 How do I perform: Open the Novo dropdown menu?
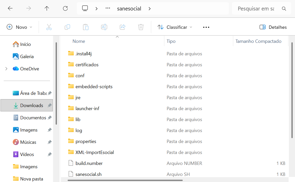pyautogui.click(x=19, y=27)
